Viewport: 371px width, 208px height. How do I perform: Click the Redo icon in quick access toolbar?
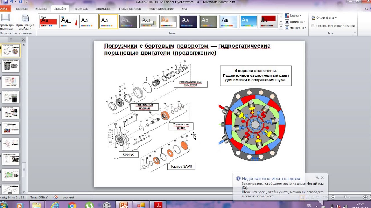tap(20, 2)
